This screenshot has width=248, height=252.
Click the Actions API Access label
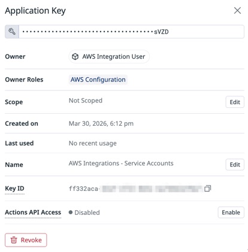coord(33,212)
